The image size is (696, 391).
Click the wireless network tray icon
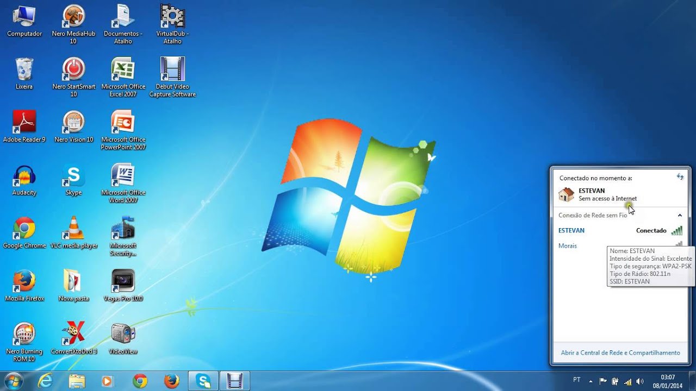(627, 381)
